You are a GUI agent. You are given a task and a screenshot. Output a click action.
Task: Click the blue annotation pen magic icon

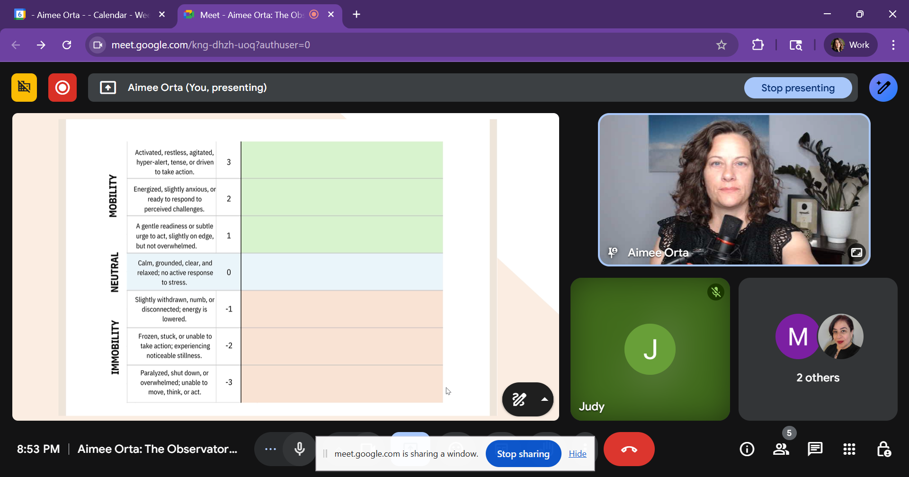tap(883, 88)
